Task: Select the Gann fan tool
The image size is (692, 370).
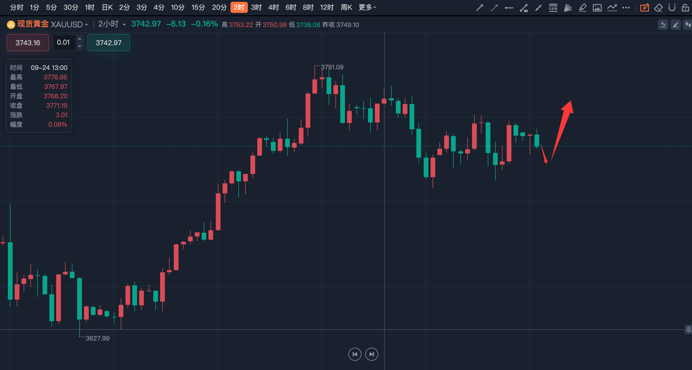Action: click(x=568, y=8)
